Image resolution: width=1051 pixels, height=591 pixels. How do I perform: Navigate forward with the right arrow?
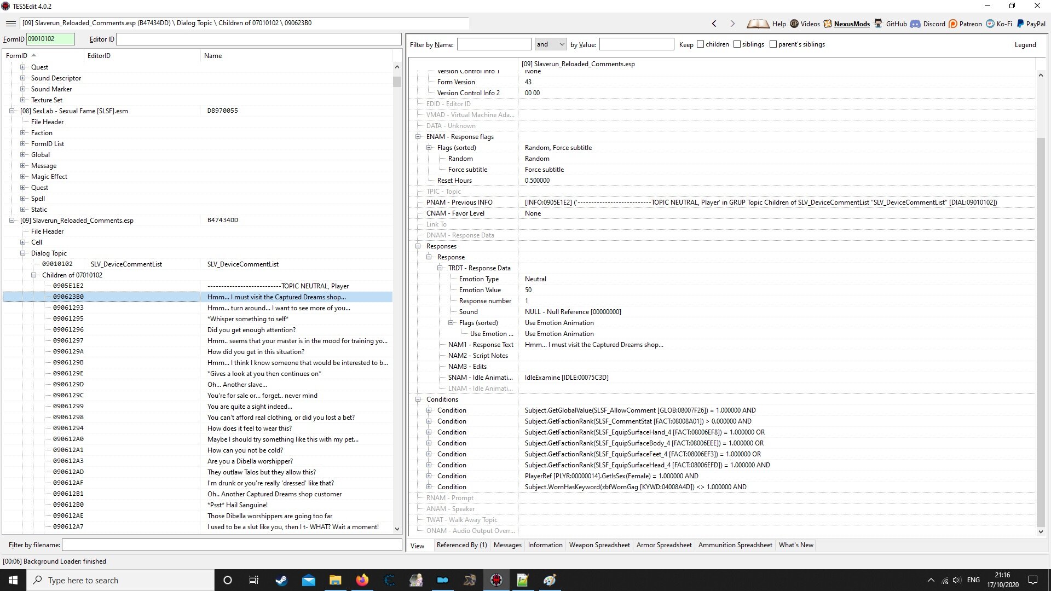732,24
